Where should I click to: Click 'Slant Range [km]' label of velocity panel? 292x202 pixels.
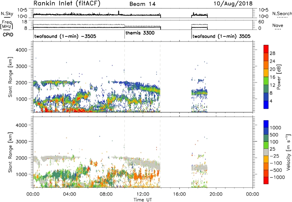pyautogui.click(x=10, y=152)
